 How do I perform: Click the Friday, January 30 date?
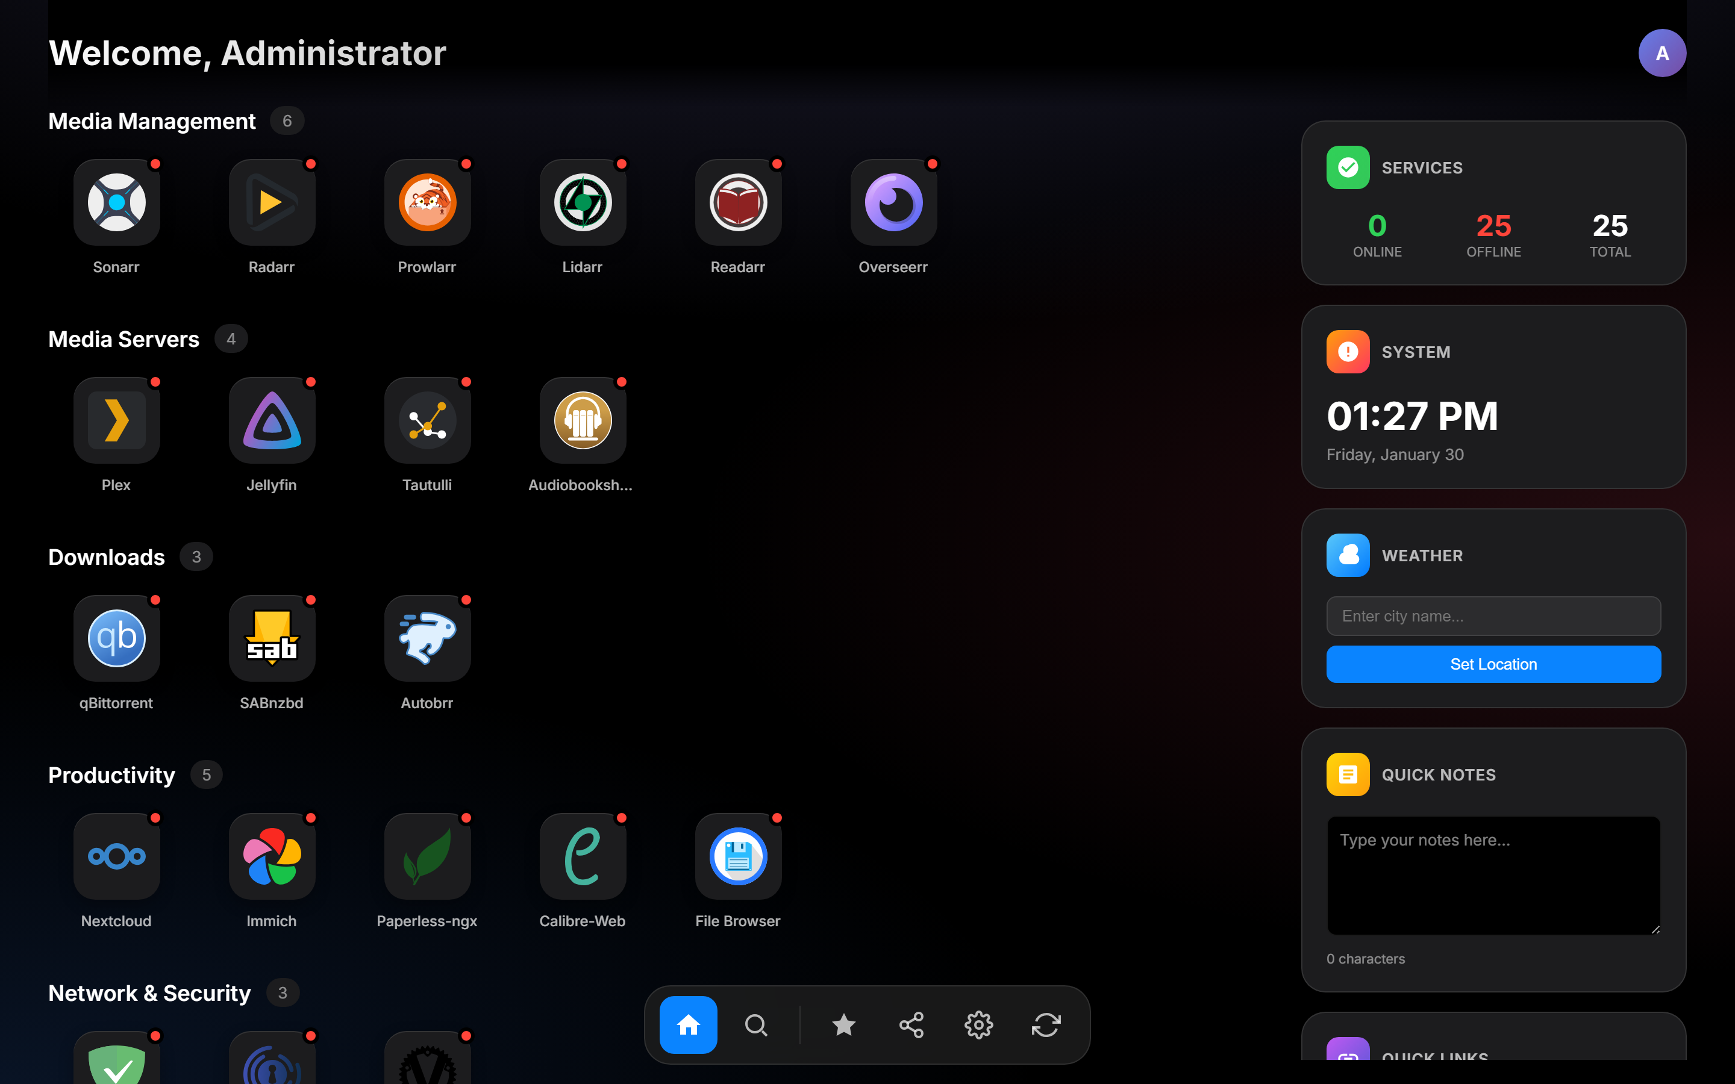(x=1395, y=455)
